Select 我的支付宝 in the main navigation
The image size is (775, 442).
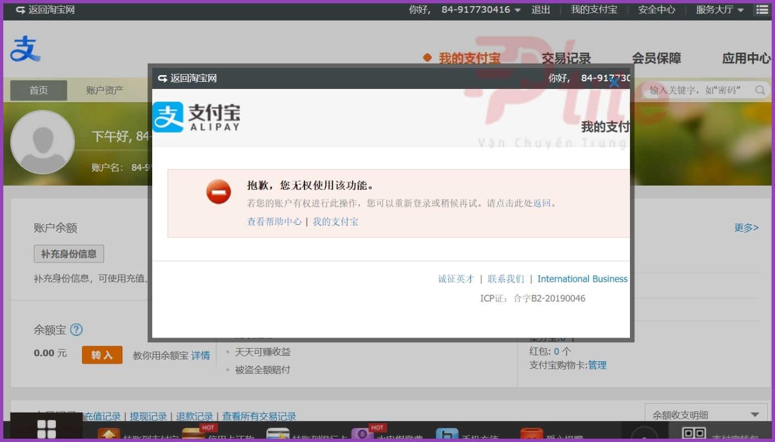469,58
